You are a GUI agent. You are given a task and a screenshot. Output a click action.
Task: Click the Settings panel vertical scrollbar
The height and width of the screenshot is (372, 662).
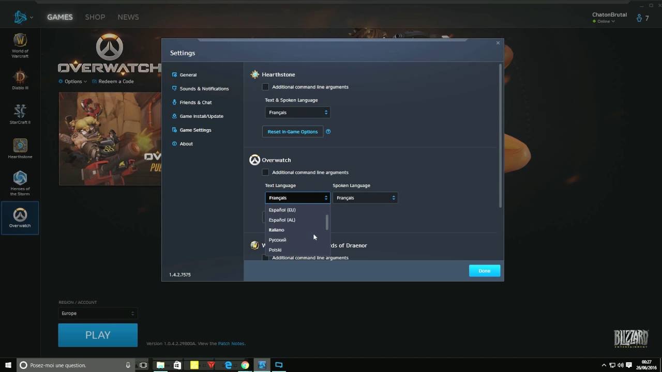(500, 136)
